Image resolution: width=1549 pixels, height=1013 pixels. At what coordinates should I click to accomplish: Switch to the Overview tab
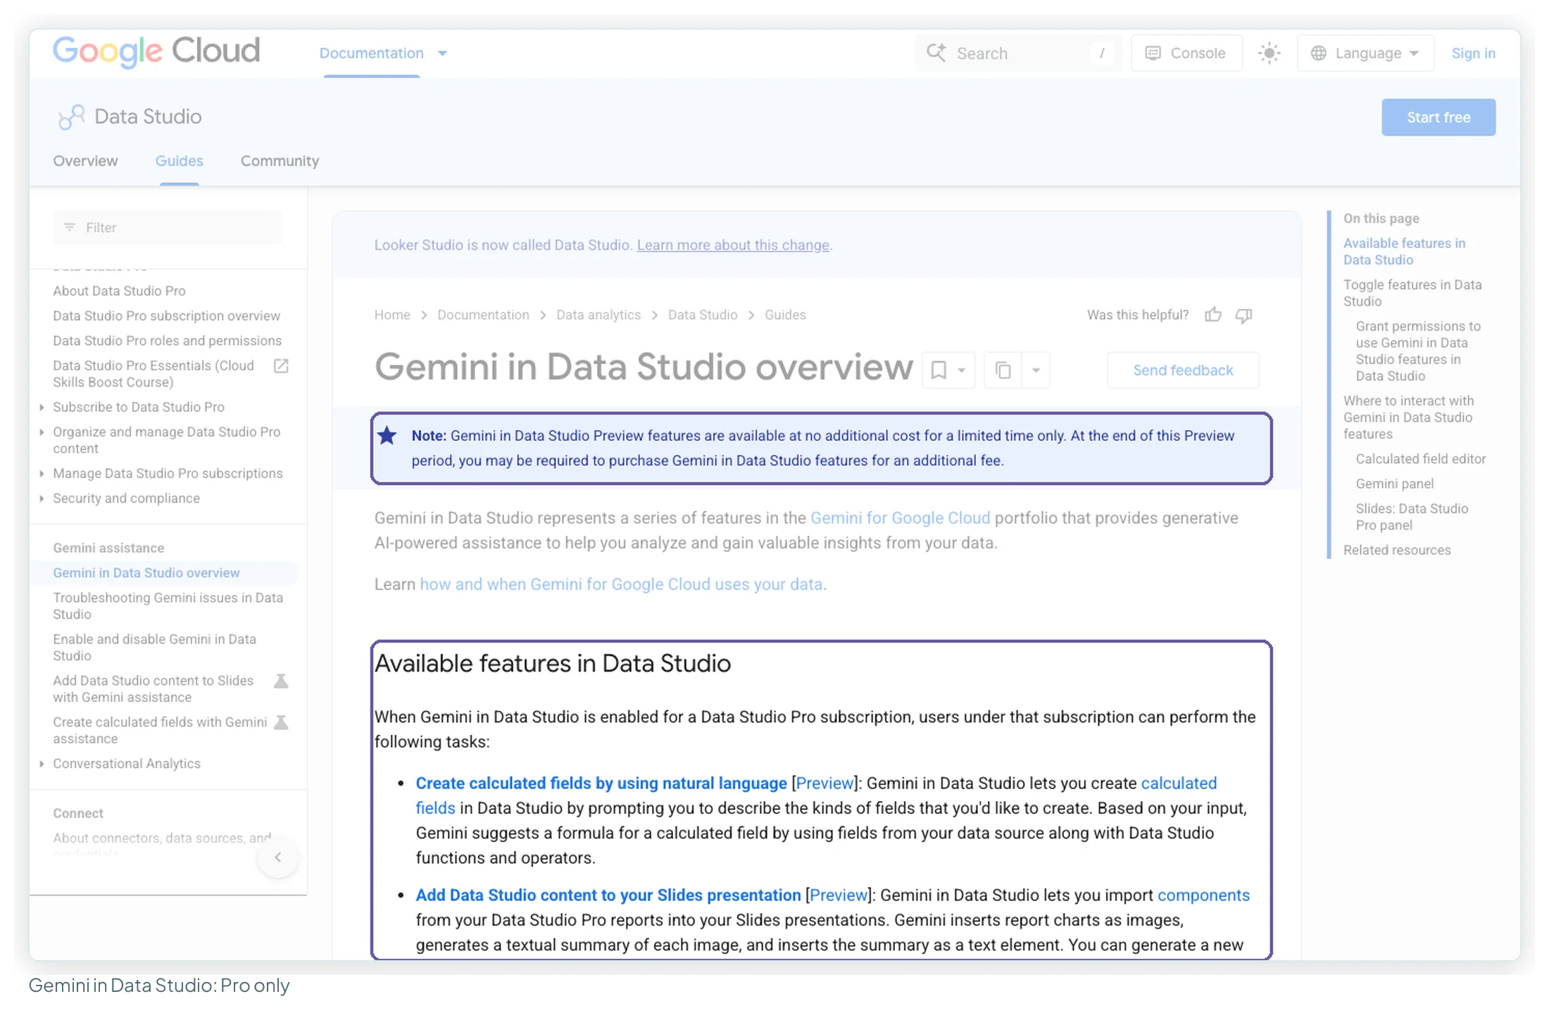pyautogui.click(x=85, y=161)
